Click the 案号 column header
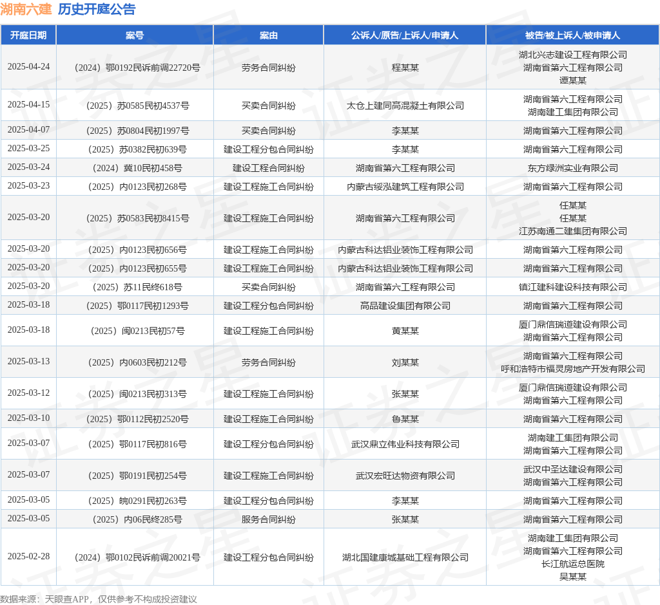The image size is (660, 605). [x=135, y=35]
